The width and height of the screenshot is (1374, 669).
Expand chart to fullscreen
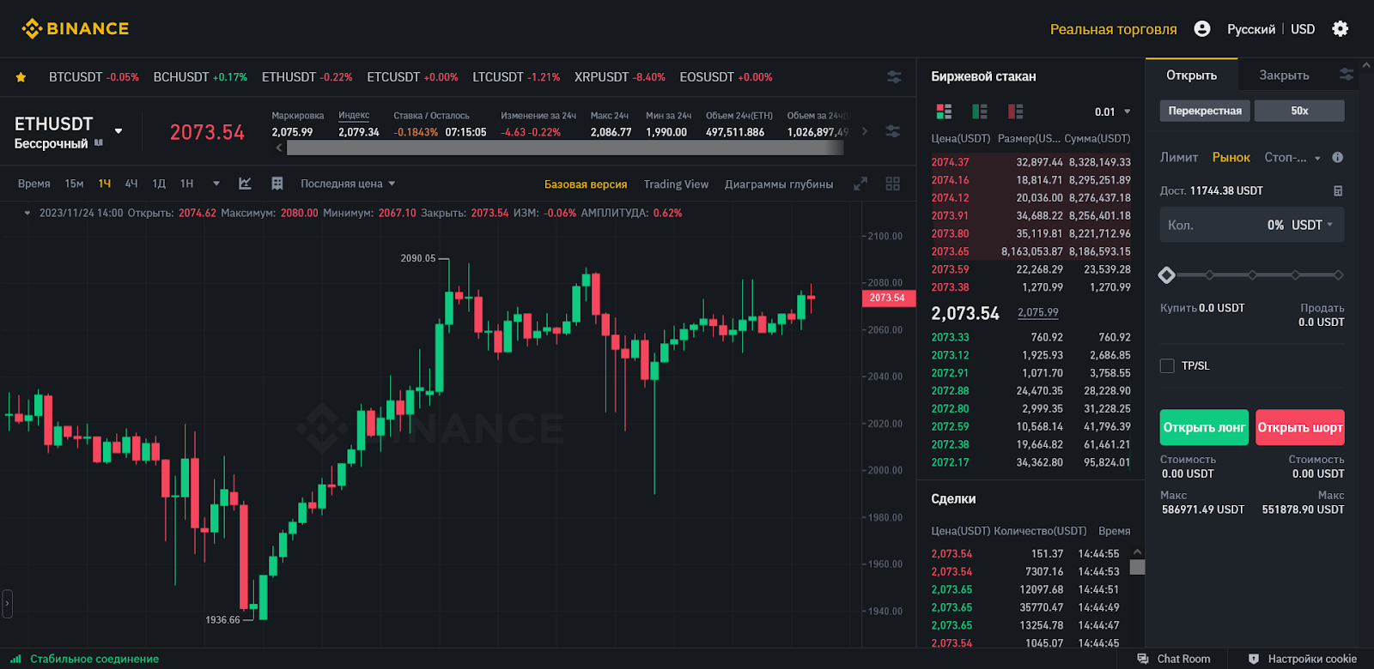pos(860,184)
